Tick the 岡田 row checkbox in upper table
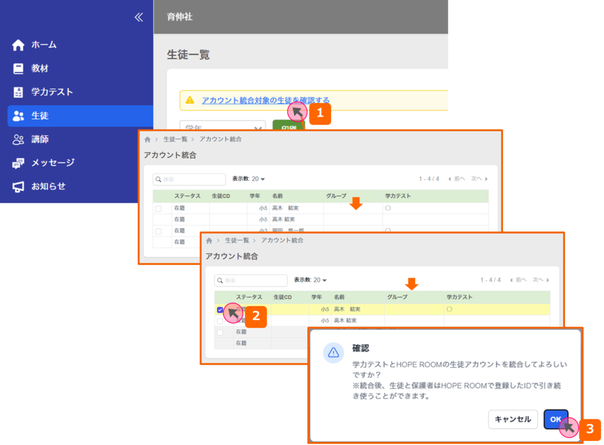The image size is (604, 445). point(158,231)
